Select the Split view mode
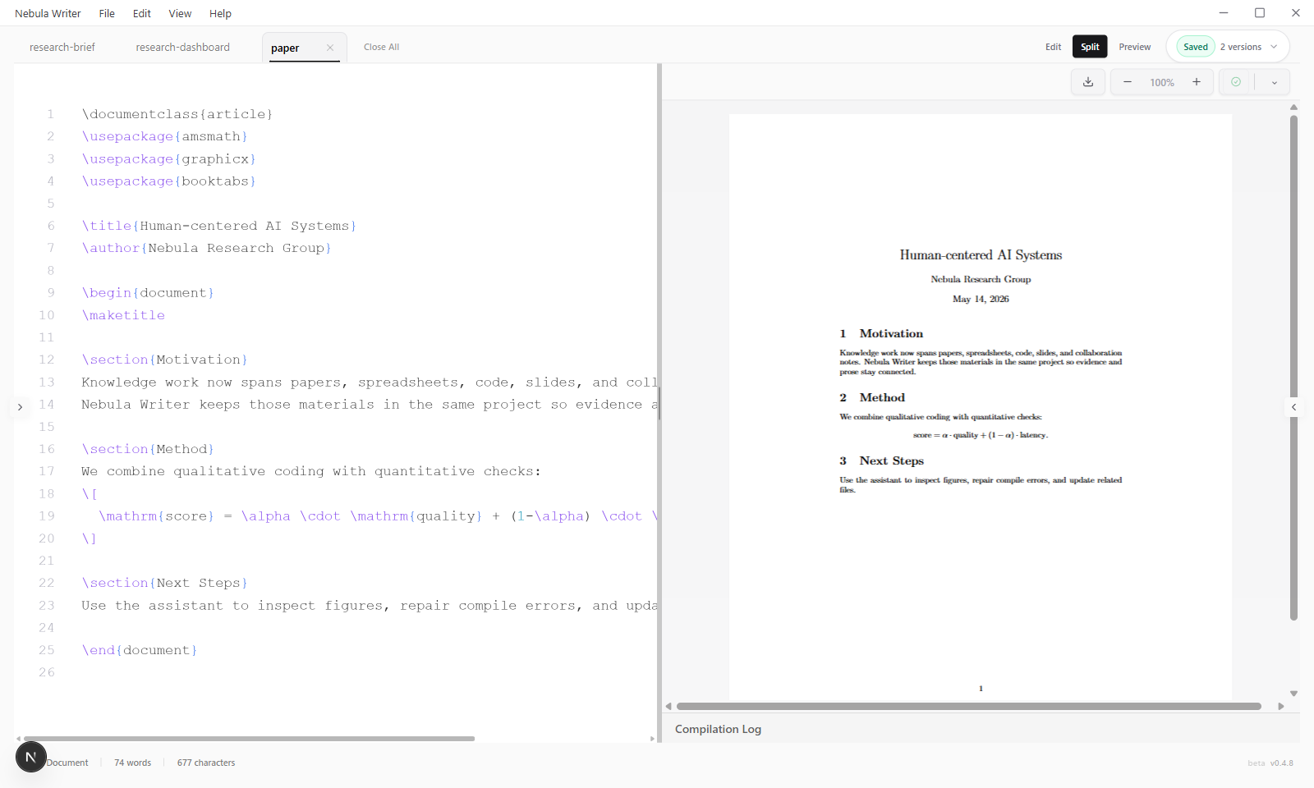Image resolution: width=1314 pixels, height=788 pixels. click(x=1090, y=47)
